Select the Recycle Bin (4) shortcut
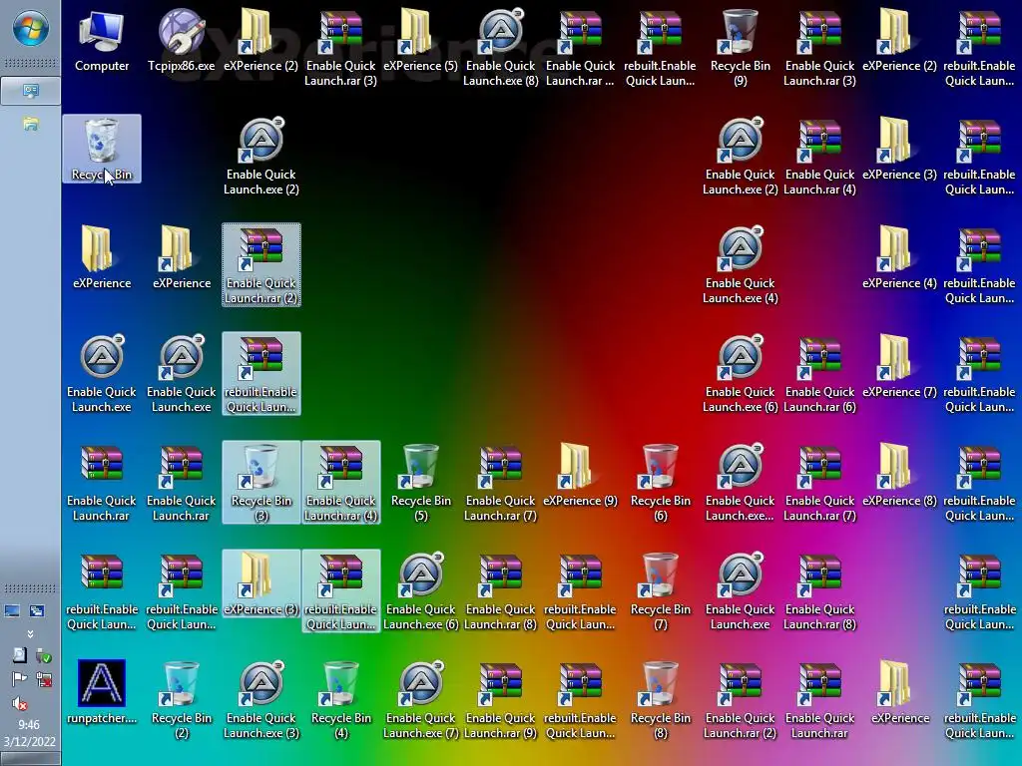The height and width of the screenshot is (766, 1022). click(341, 699)
